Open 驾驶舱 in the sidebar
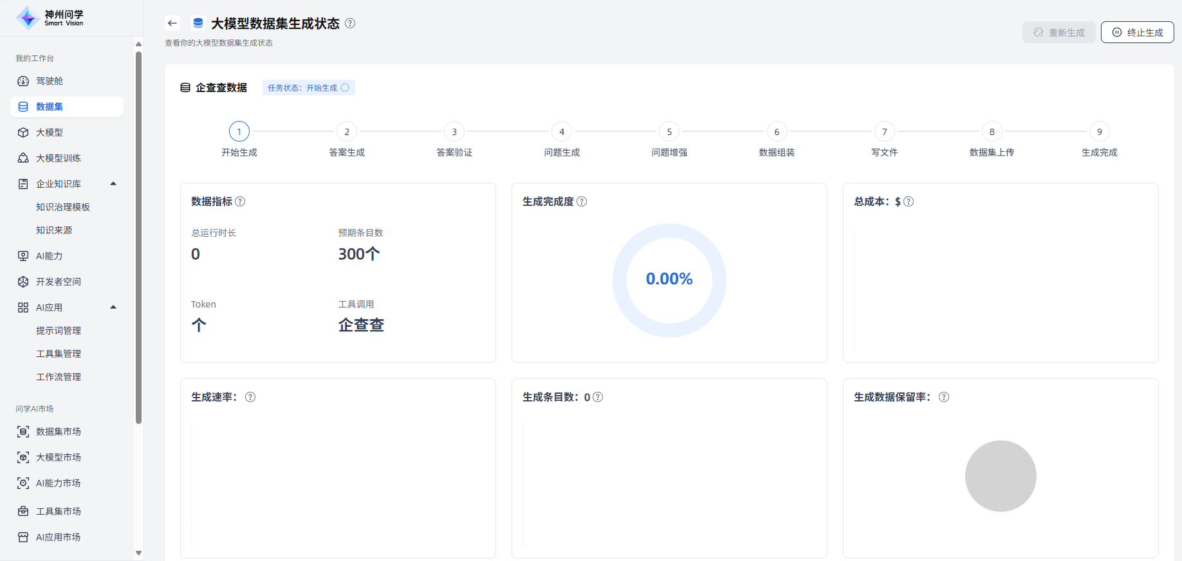The image size is (1182, 561). point(50,81)
